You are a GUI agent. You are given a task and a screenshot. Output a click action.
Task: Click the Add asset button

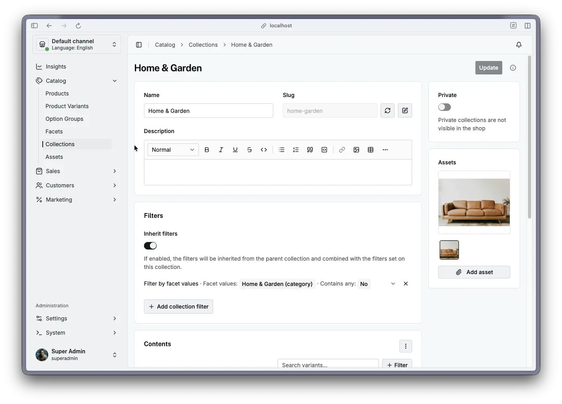coord(474,272)
